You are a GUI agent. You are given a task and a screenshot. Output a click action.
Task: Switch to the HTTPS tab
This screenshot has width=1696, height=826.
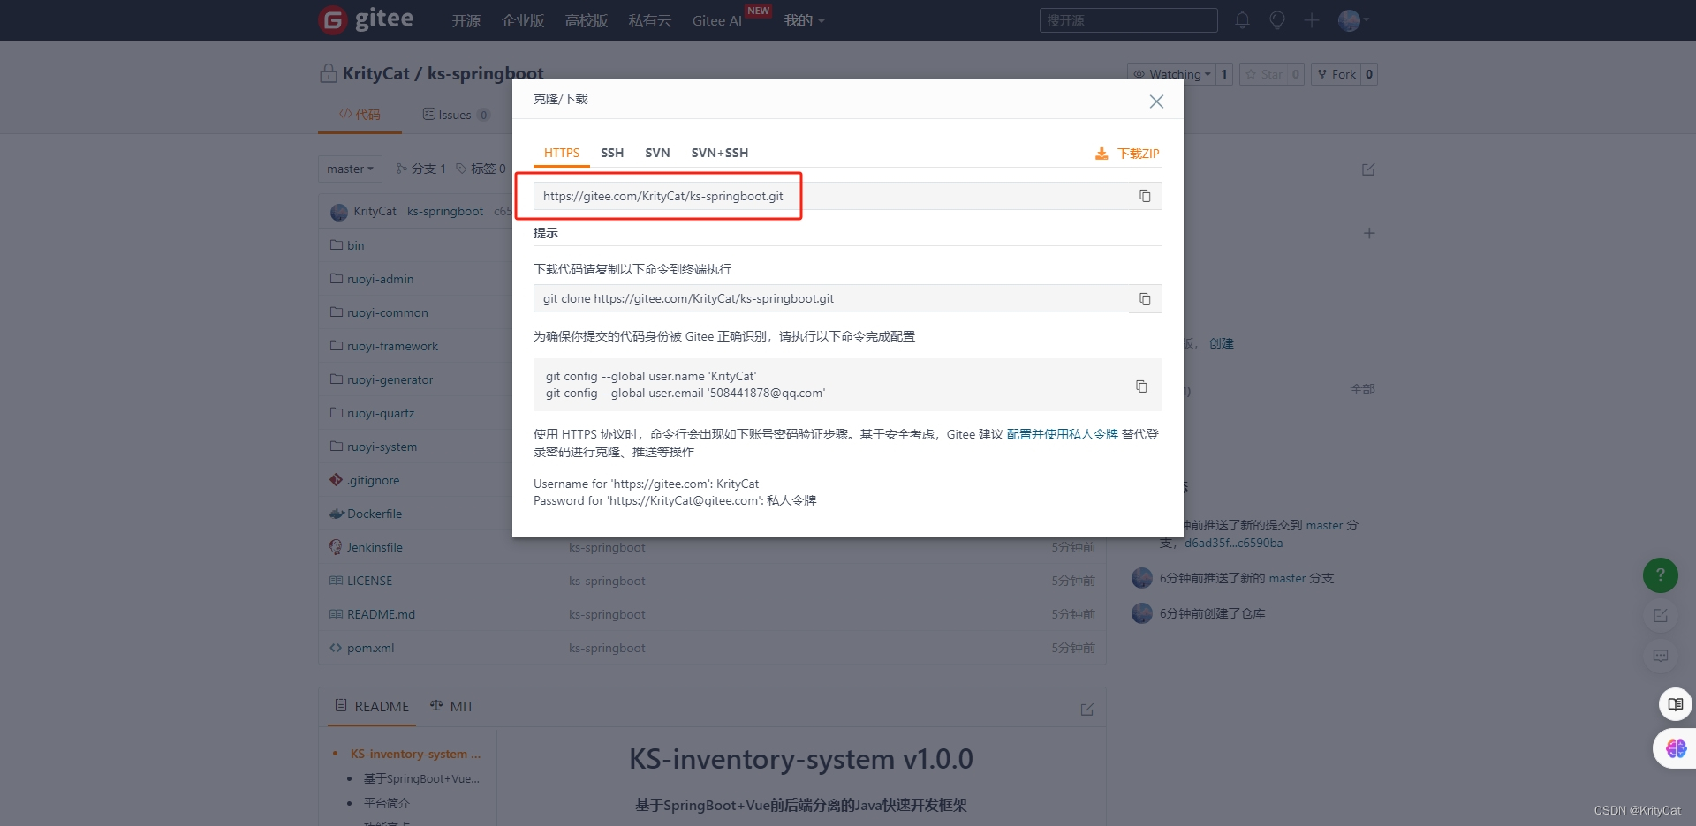coord(562,153)
